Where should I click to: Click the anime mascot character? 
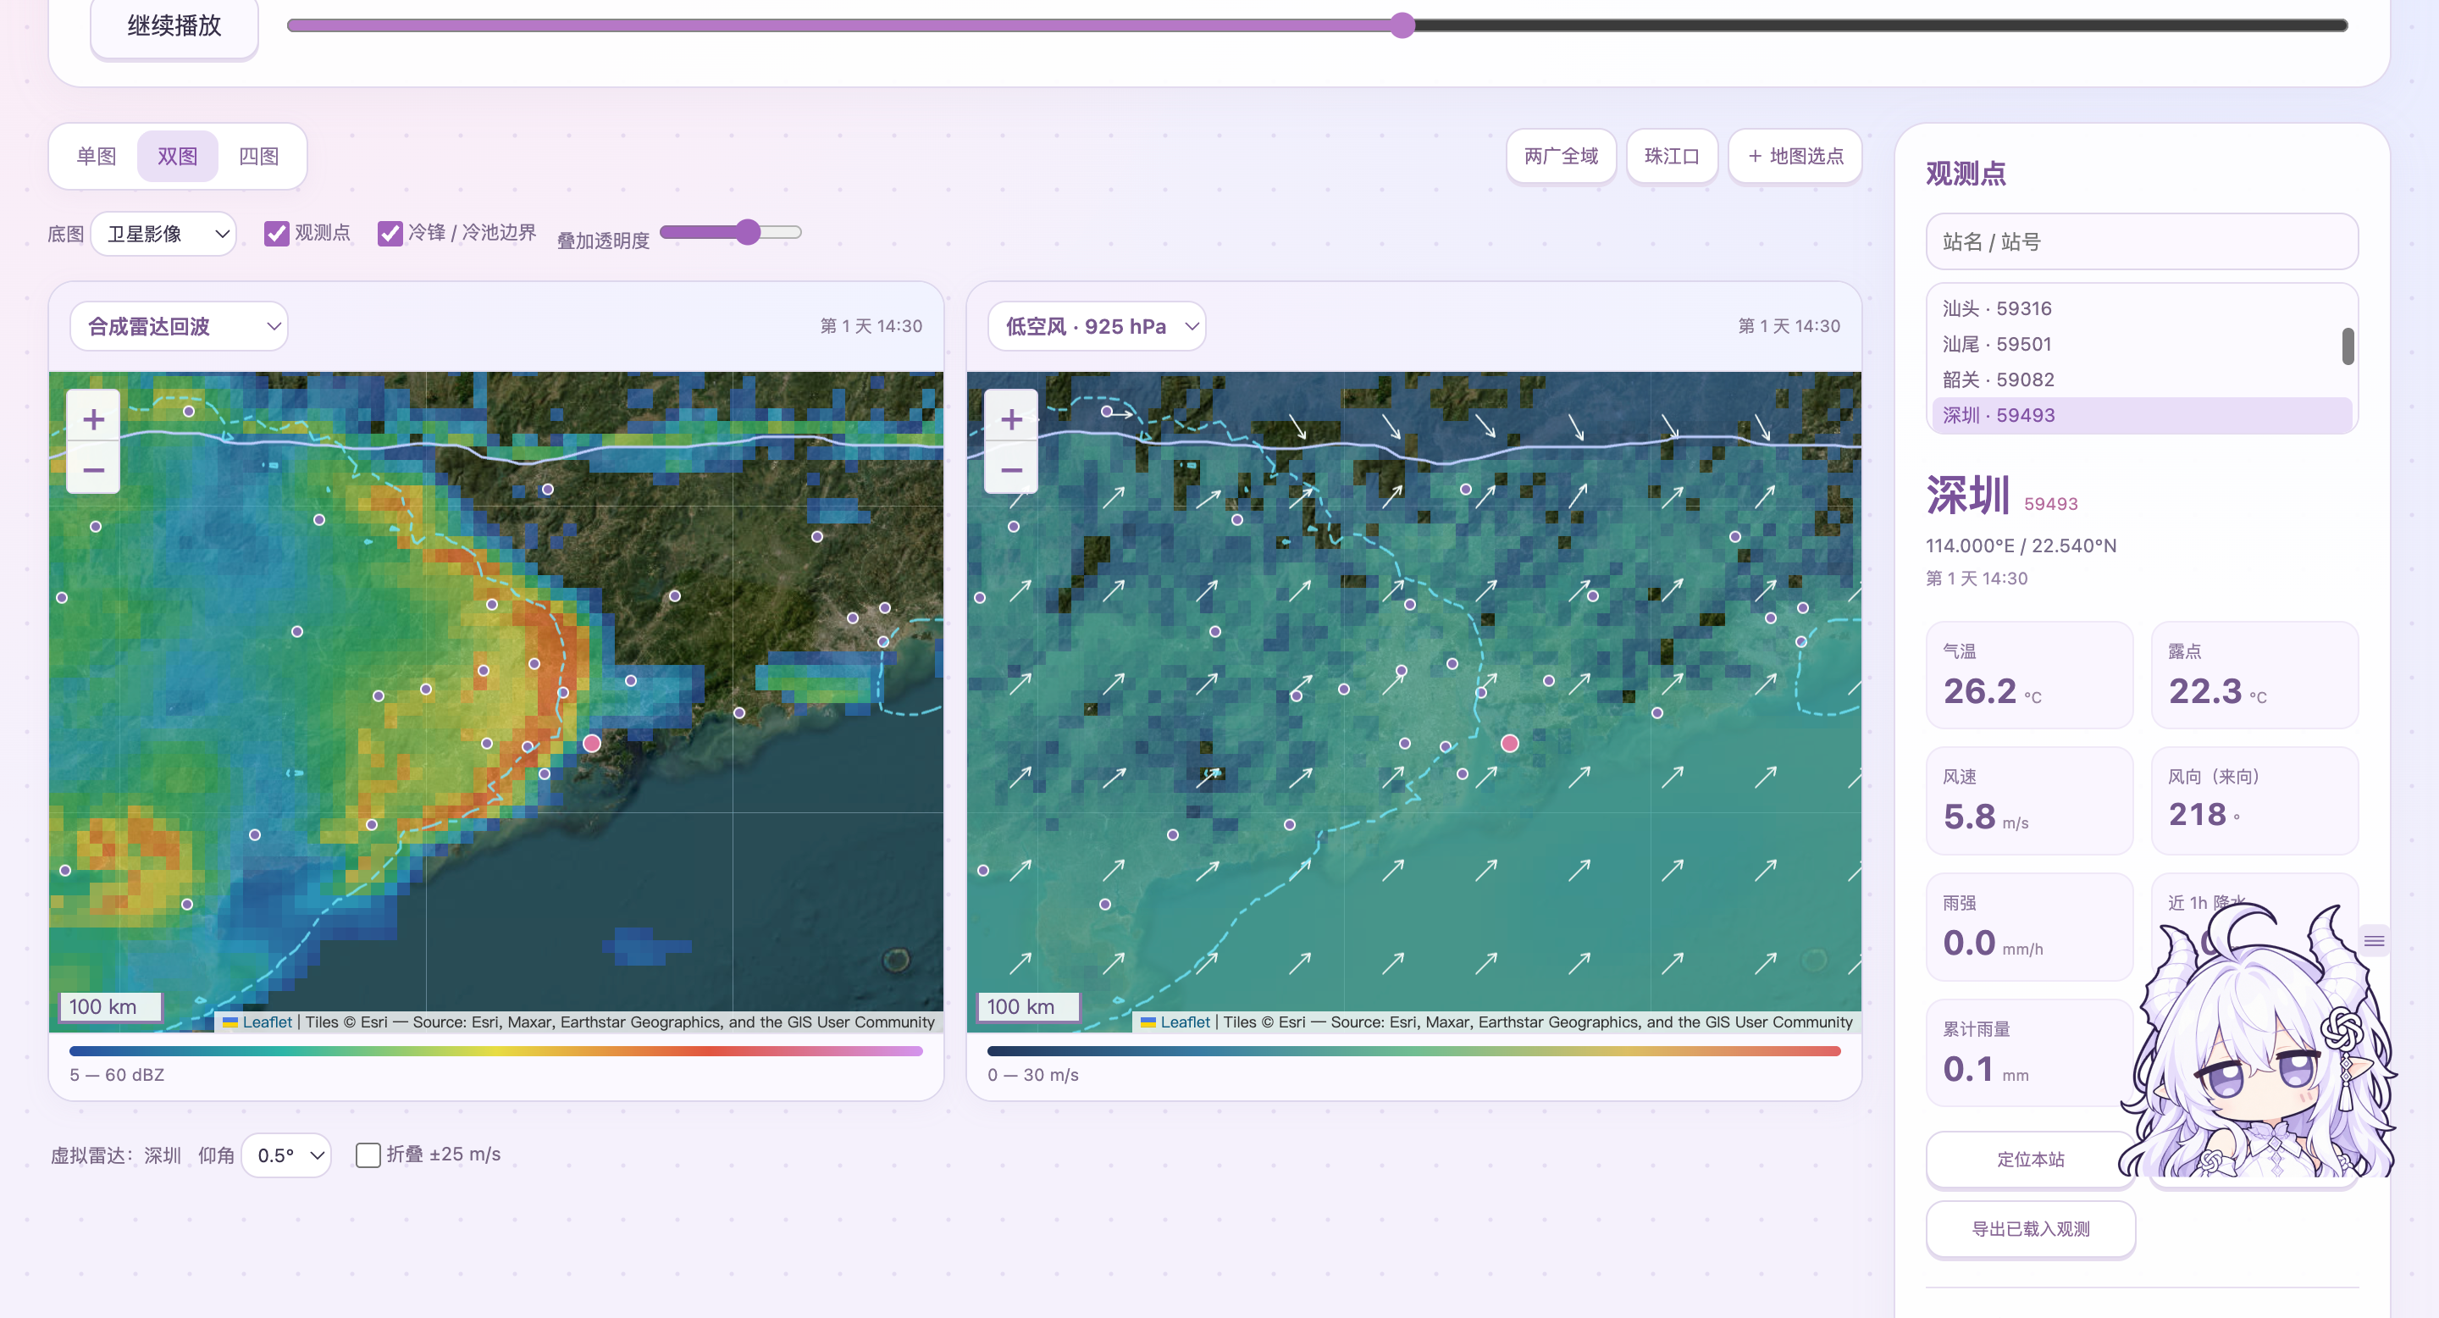tap(2258, 1042)
